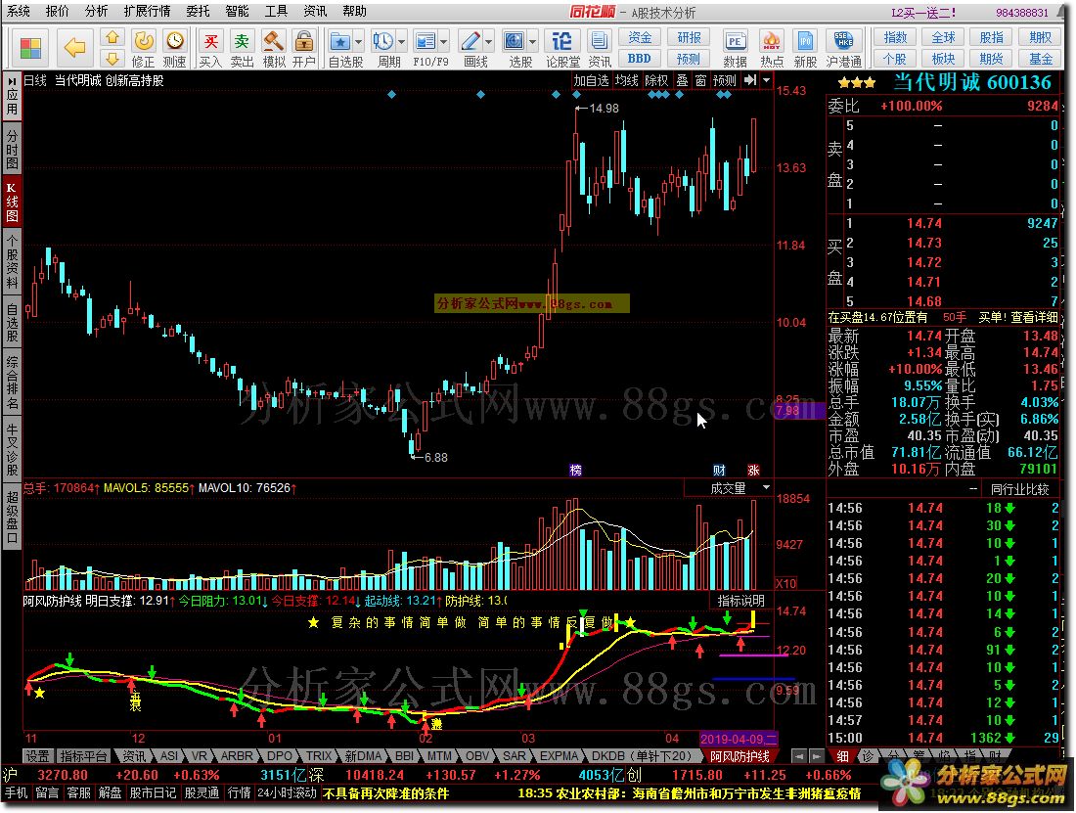
Task: Click the 指标说明 button
Action: point(741,601)
